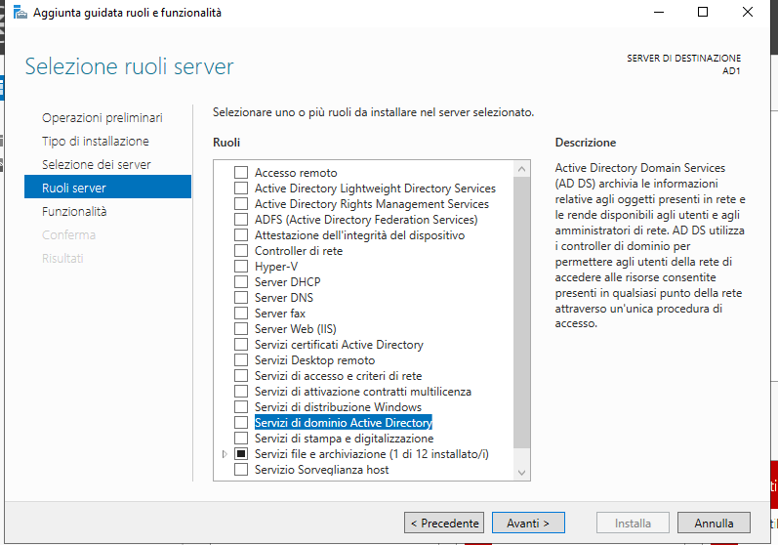Select Servizio Sorveglianza host label
Viewport: 778px width, 545px height.
[x=321, y=470]
